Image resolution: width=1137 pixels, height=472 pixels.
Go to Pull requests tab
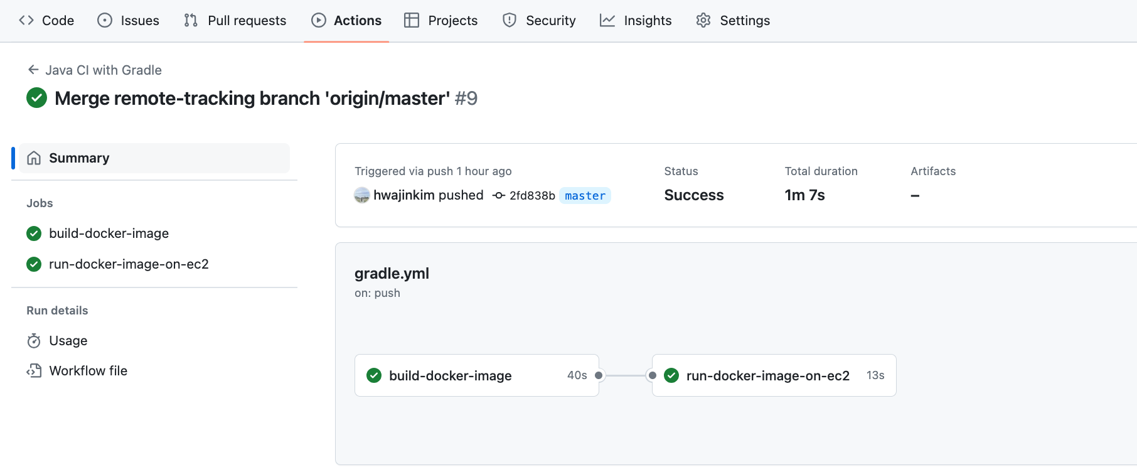(235, 21)
